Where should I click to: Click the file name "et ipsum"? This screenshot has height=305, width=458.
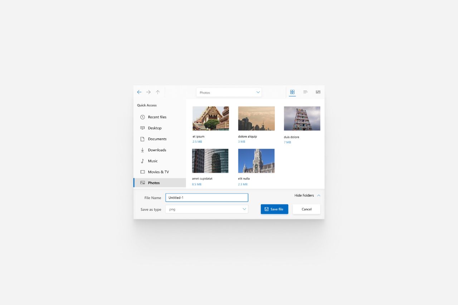[199, 137]
